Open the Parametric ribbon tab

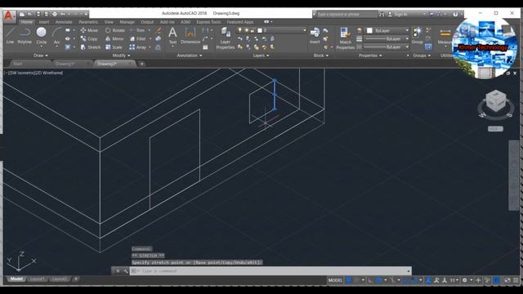click(88, 22)
